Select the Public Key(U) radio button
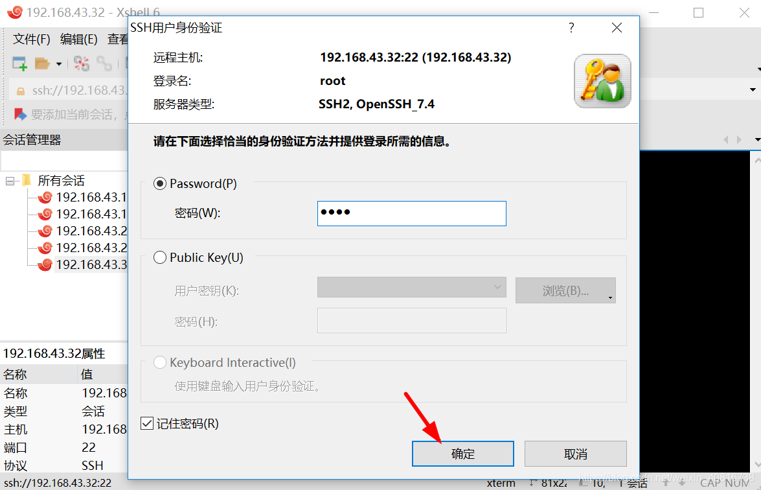The image size is (761, 490). [160, 257]
